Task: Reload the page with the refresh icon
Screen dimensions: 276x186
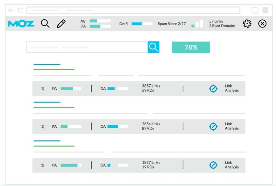Action: 20,10
